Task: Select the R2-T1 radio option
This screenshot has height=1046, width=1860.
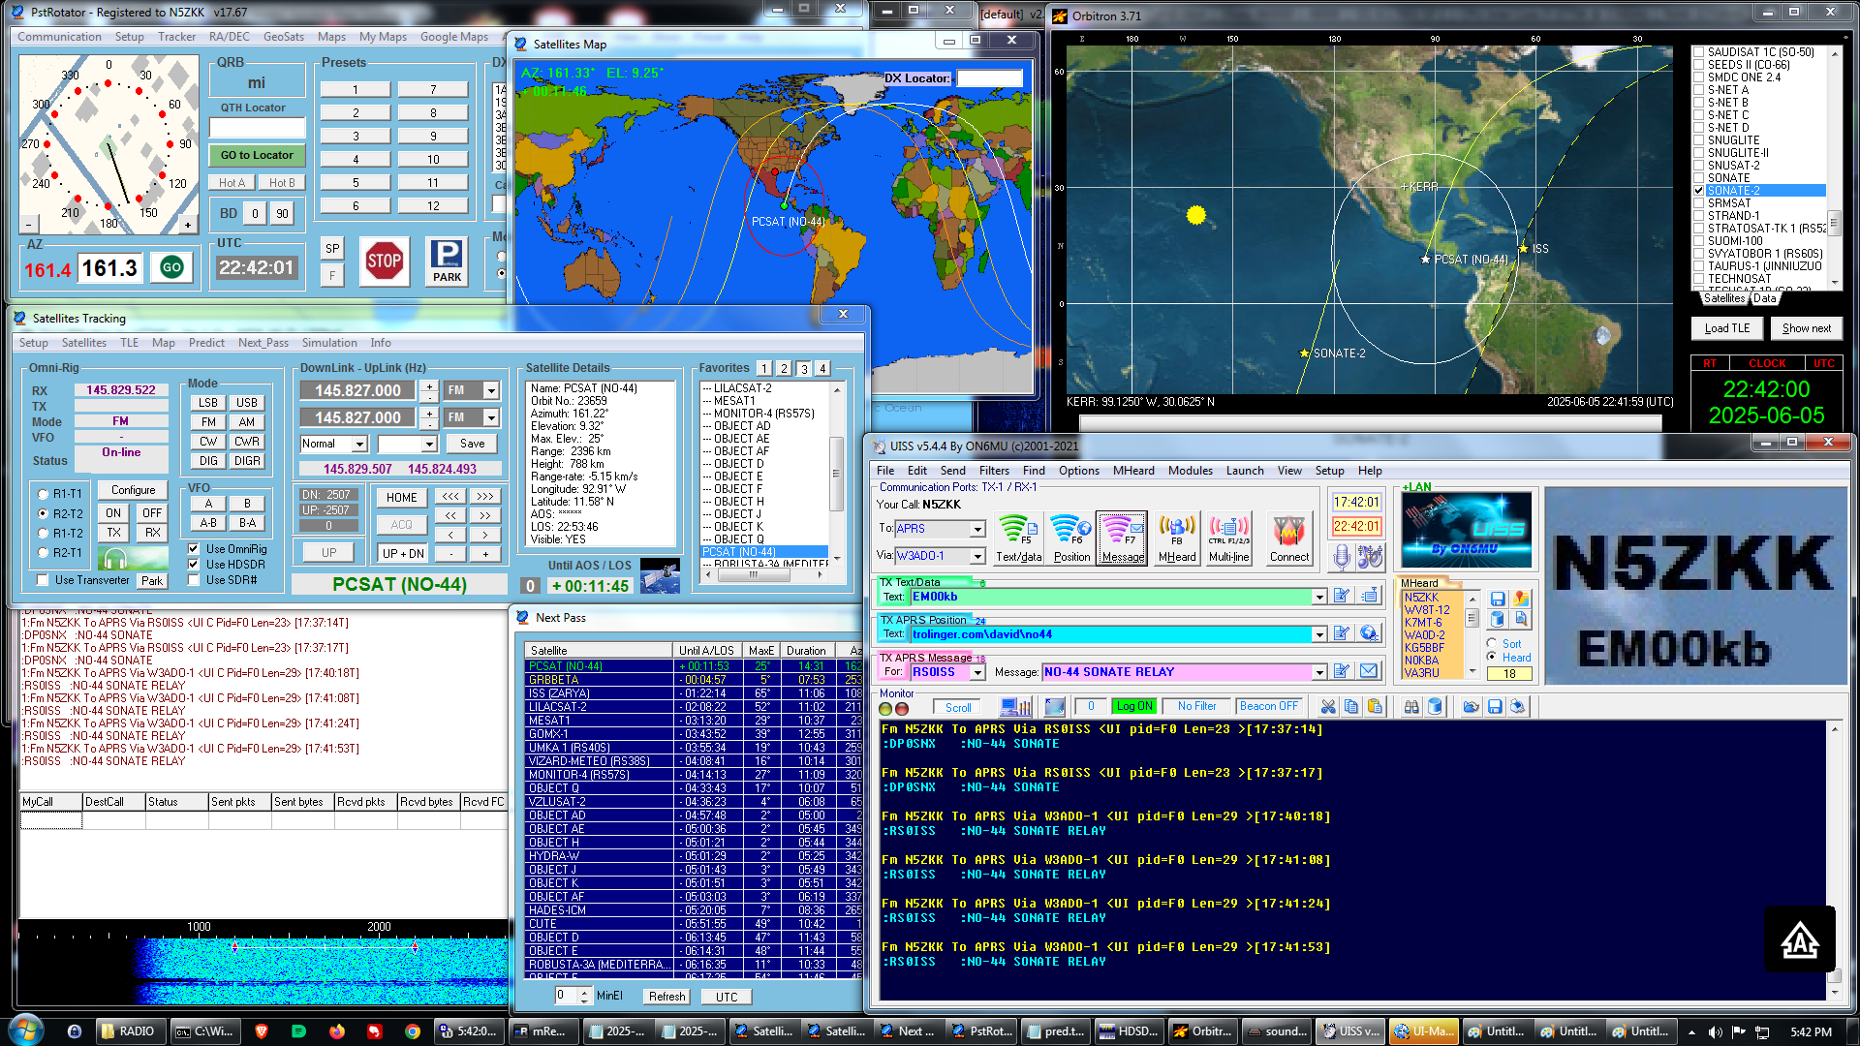Action: (43, 553)
